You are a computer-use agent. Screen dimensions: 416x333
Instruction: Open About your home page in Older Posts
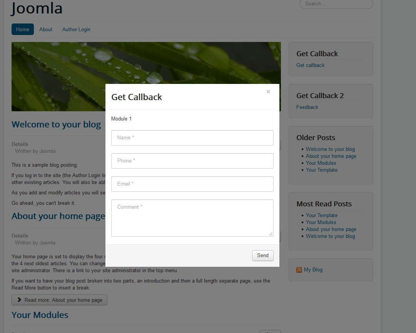coord(331,156)
